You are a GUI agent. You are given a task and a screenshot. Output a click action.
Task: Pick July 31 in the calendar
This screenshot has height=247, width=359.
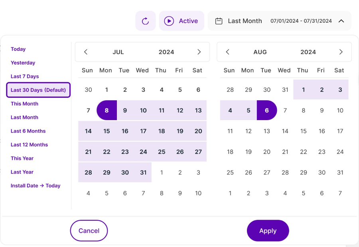[143, 173]
